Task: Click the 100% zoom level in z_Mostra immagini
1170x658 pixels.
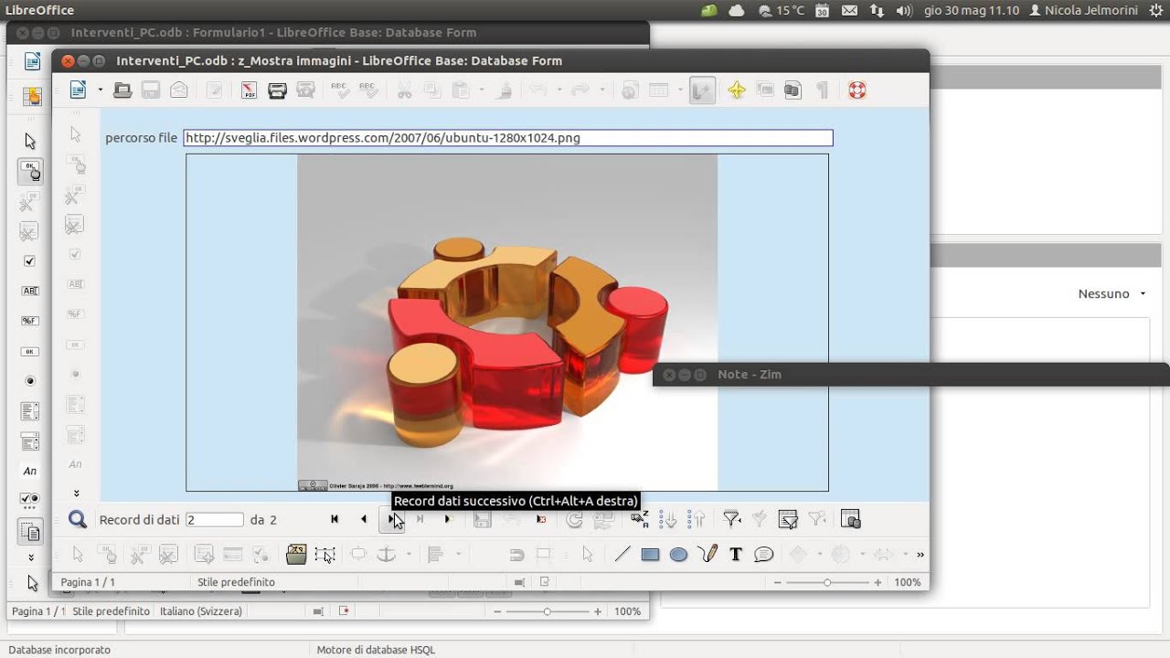Action: click(x=908, y=582)
